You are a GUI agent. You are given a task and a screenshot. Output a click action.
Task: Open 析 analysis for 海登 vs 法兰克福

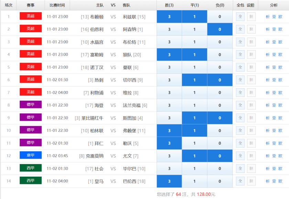[268, 105]
